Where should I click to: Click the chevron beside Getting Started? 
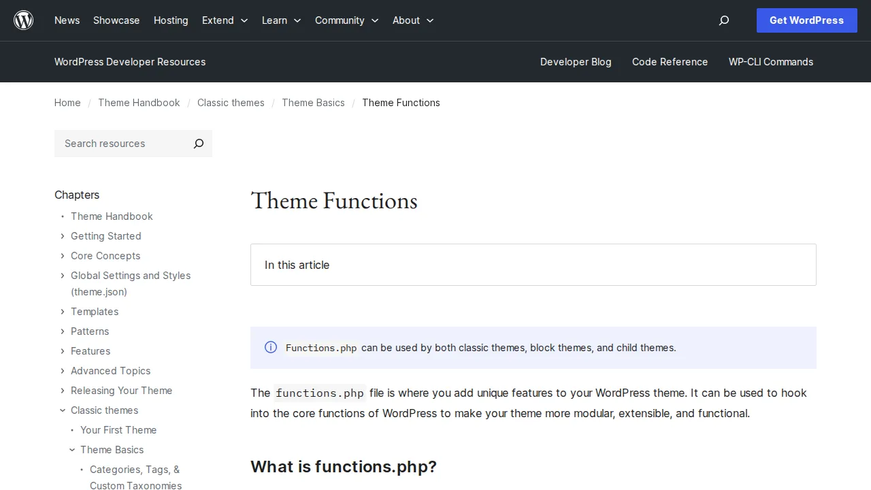pyautogui.click(x=62, y=236)
